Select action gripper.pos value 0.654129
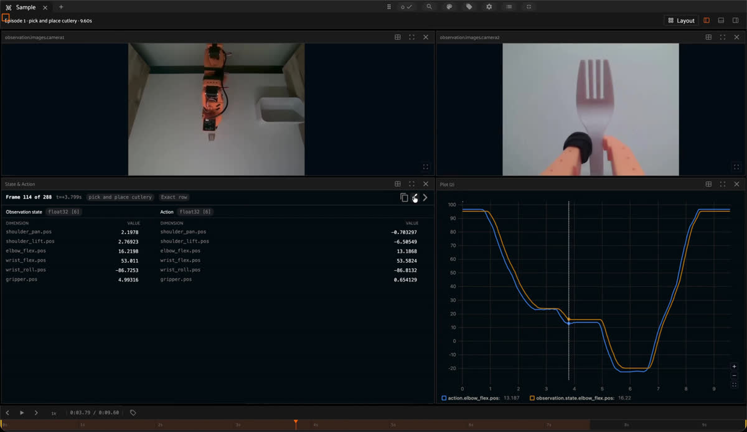Image resolution: width=747 pixels, height=432 pixels. (405, 279)
